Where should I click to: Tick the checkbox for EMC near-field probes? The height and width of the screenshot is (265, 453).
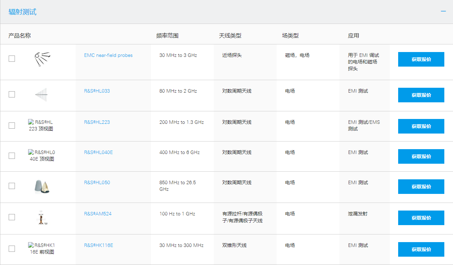point(12,59)
